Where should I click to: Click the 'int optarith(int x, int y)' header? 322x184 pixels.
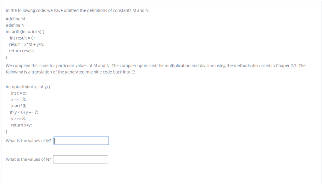click(27, 86)
